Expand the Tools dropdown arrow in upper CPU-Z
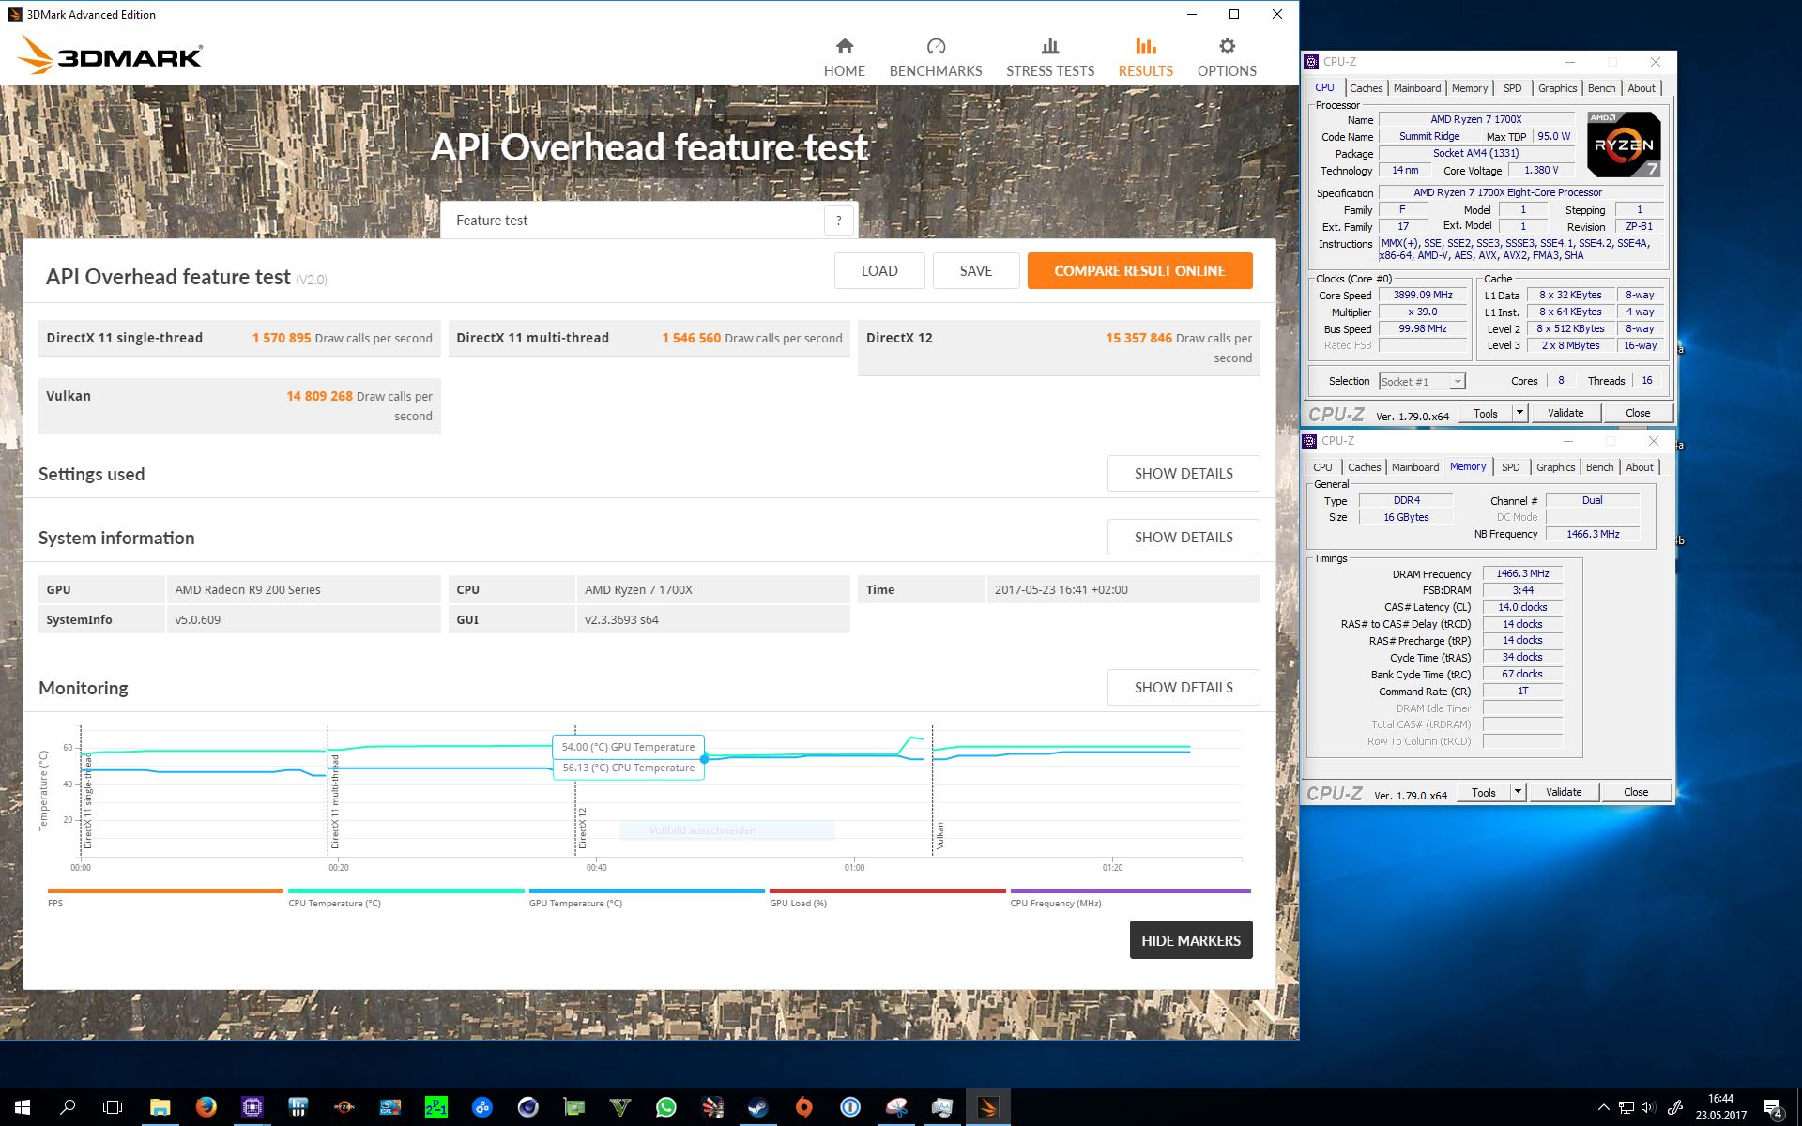 pyautogui.click(x=1519, y=413)
